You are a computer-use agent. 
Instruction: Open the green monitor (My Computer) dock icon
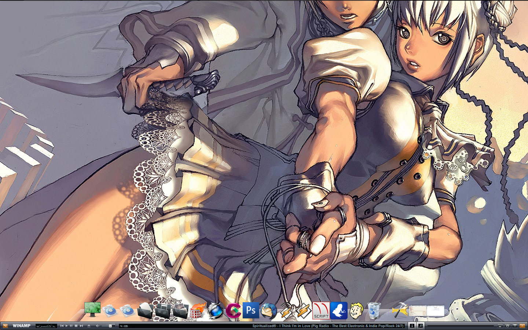tap(92, 310)
